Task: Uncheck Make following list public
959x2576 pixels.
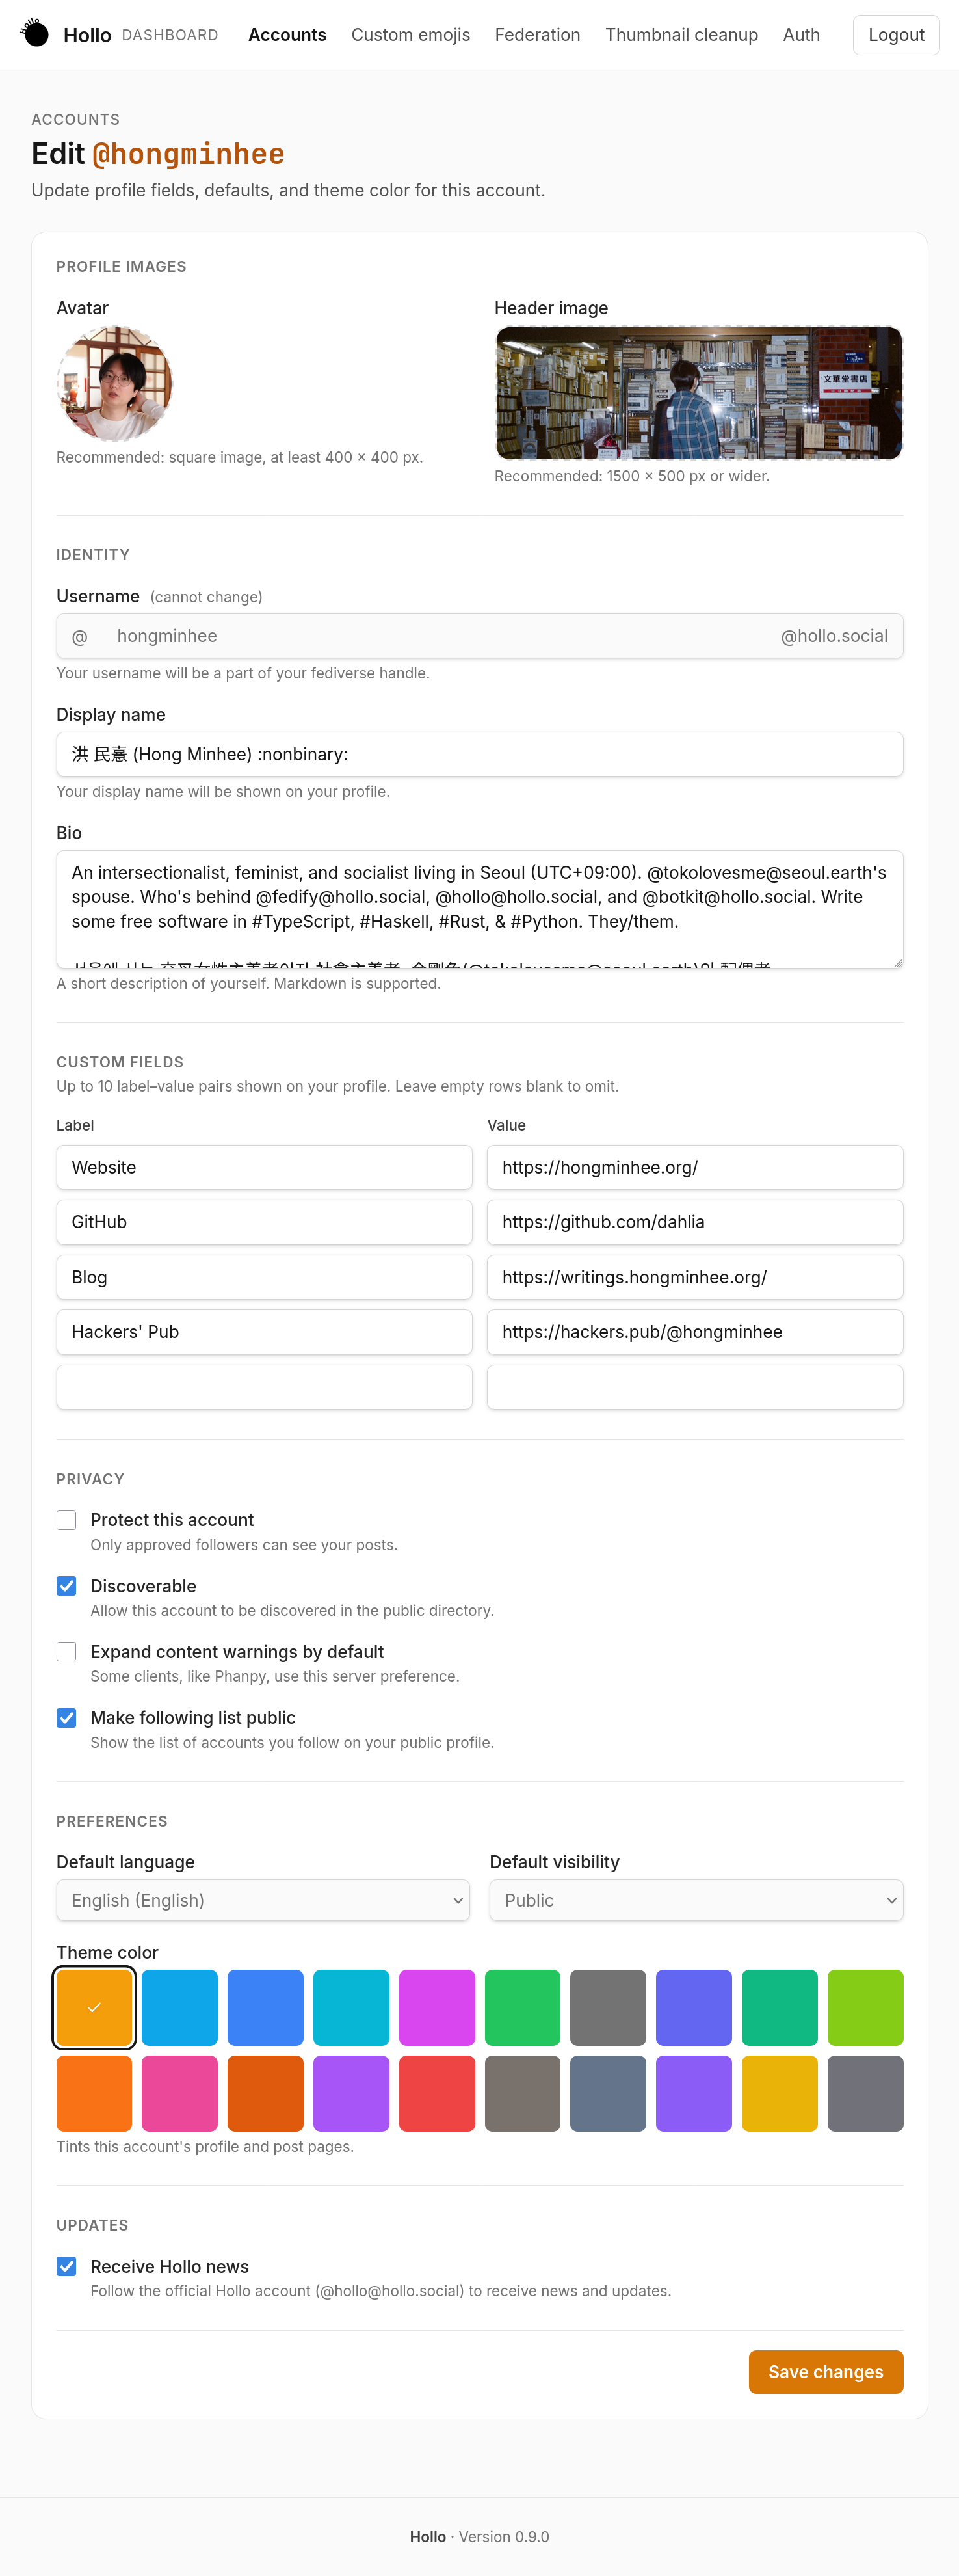Action: coord(66,1718)
